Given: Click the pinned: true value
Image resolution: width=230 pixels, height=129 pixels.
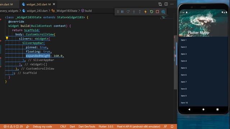Looking at the screenshot, I should (x=43, y=47).
